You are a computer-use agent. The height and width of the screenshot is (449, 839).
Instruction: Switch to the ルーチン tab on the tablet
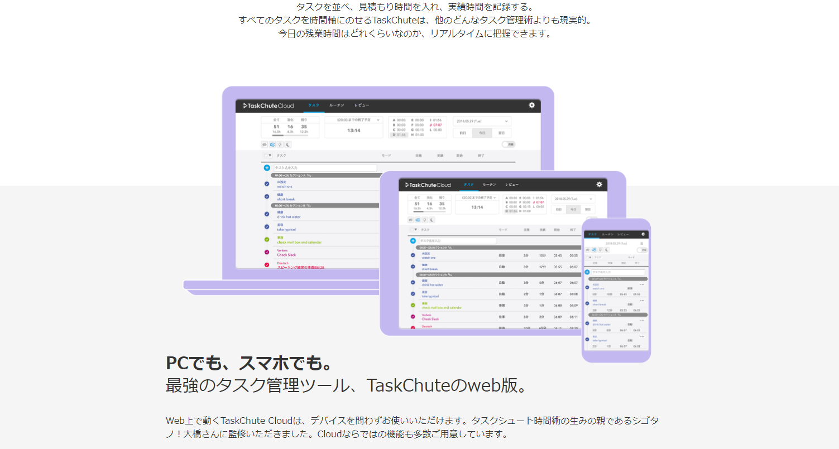pyautogui.click(x=490, y=185)
